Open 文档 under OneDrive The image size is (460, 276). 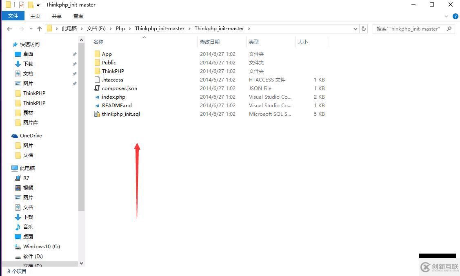pos(28,155)
